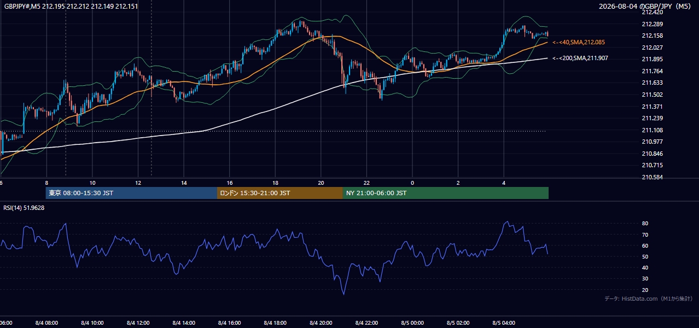The height and width of the screenshot is (328, 699).
Task: Click price axis label 210.584
Action: 652,177
